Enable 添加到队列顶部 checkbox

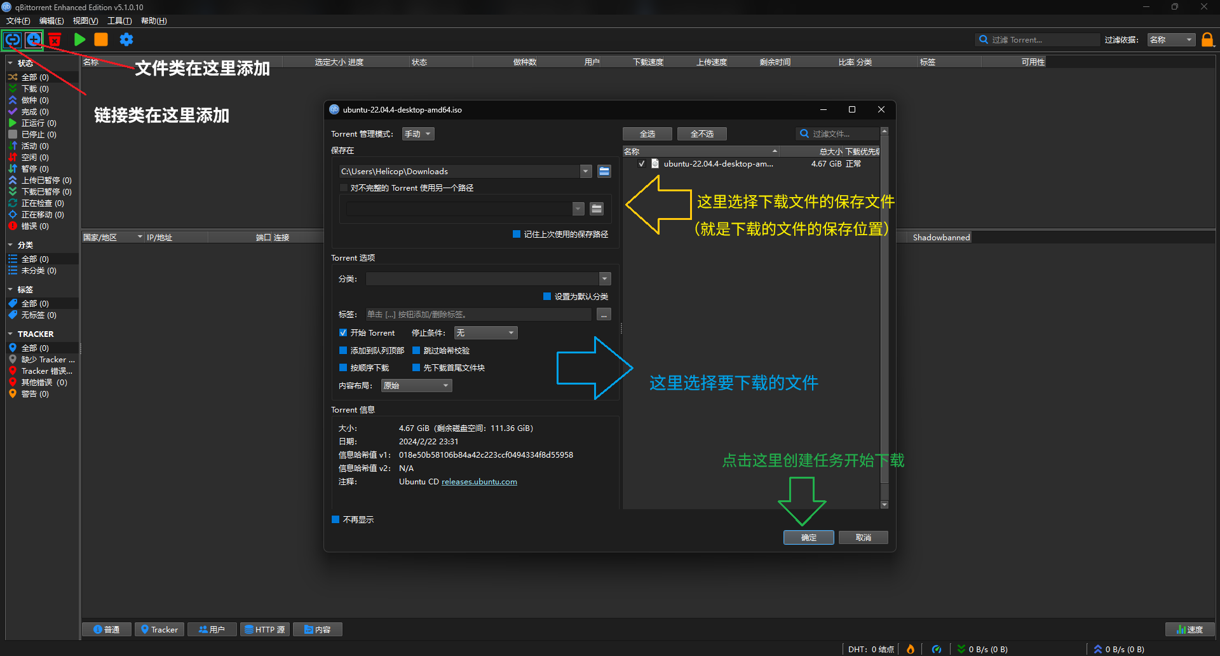click(343, 350)
